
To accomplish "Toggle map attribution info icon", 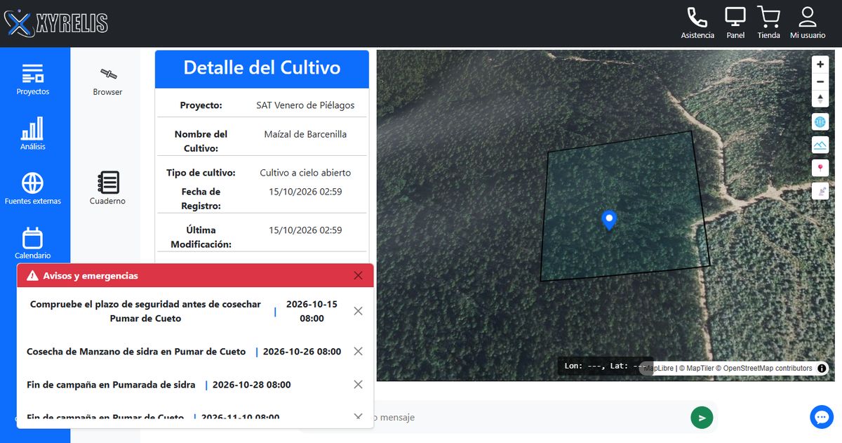I will tap(822, 368).
